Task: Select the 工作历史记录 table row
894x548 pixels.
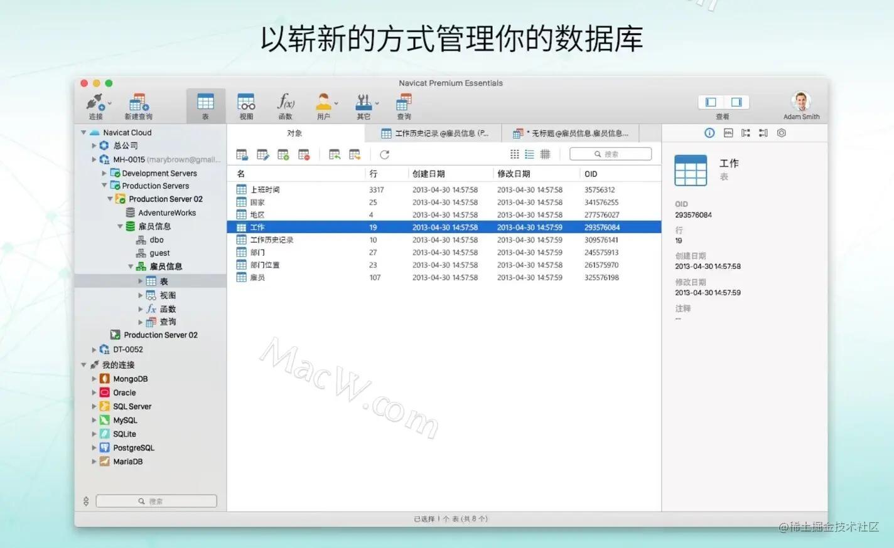Action: tap(444, 240)
